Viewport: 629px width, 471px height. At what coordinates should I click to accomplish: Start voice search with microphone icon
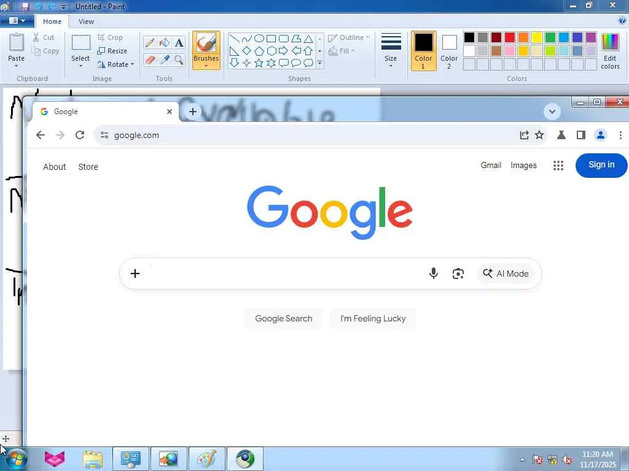coord(433,274)
